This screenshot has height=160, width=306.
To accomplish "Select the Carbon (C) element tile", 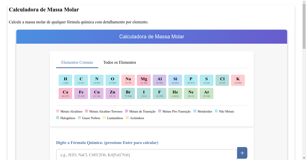I will (81, 80).
